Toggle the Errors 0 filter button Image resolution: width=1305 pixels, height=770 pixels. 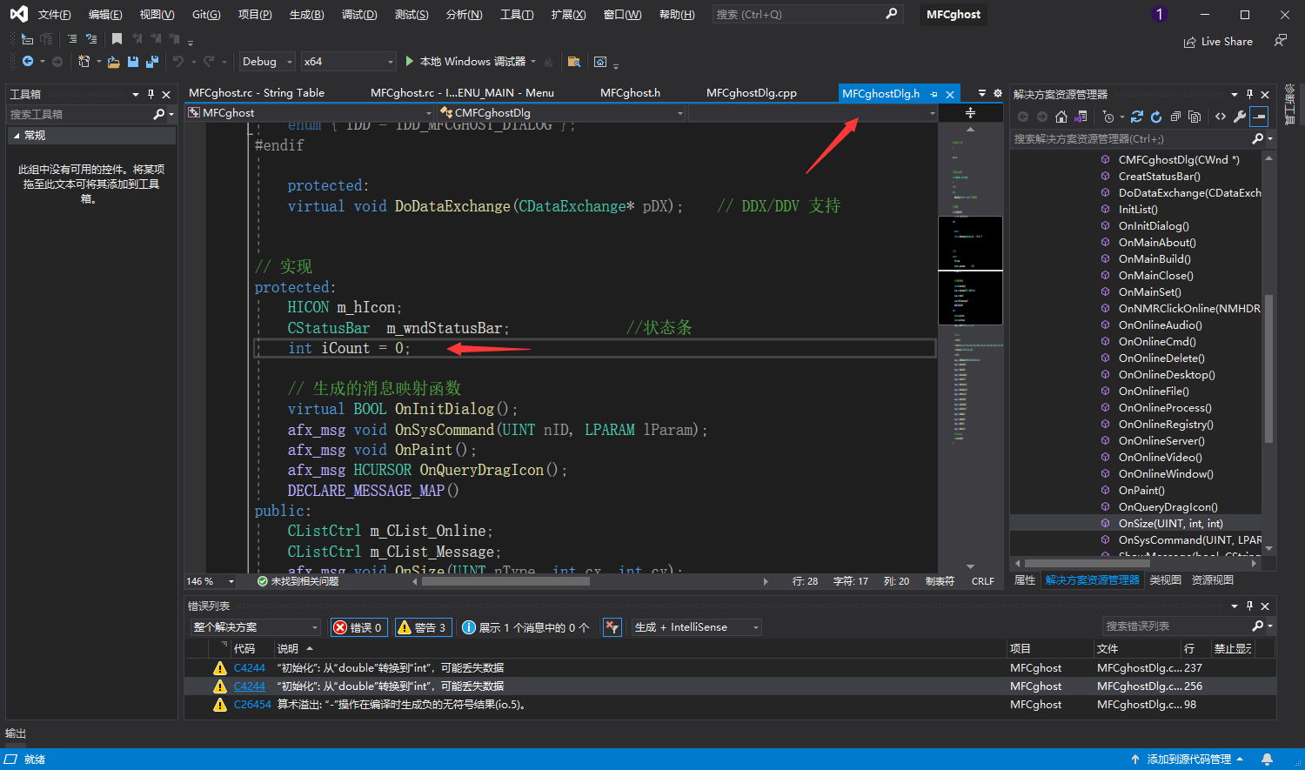[x=358, y=627]
